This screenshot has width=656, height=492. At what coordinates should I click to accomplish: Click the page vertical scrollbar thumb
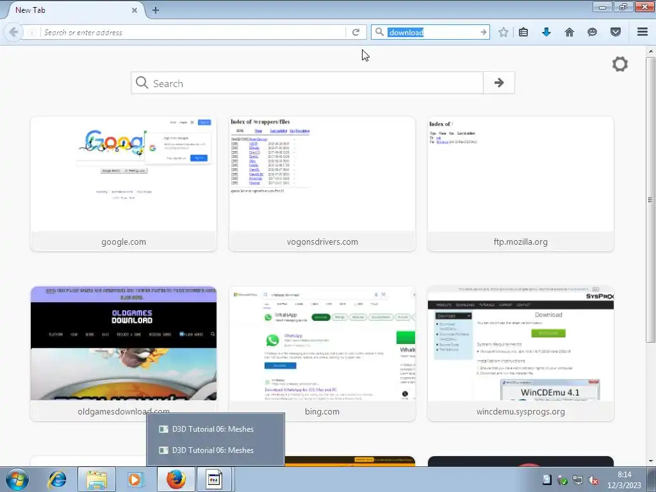pyautogui.click(x=650, y=200)
